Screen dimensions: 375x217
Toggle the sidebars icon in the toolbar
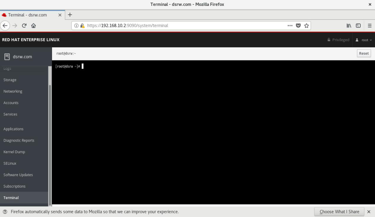coord(358,26)
